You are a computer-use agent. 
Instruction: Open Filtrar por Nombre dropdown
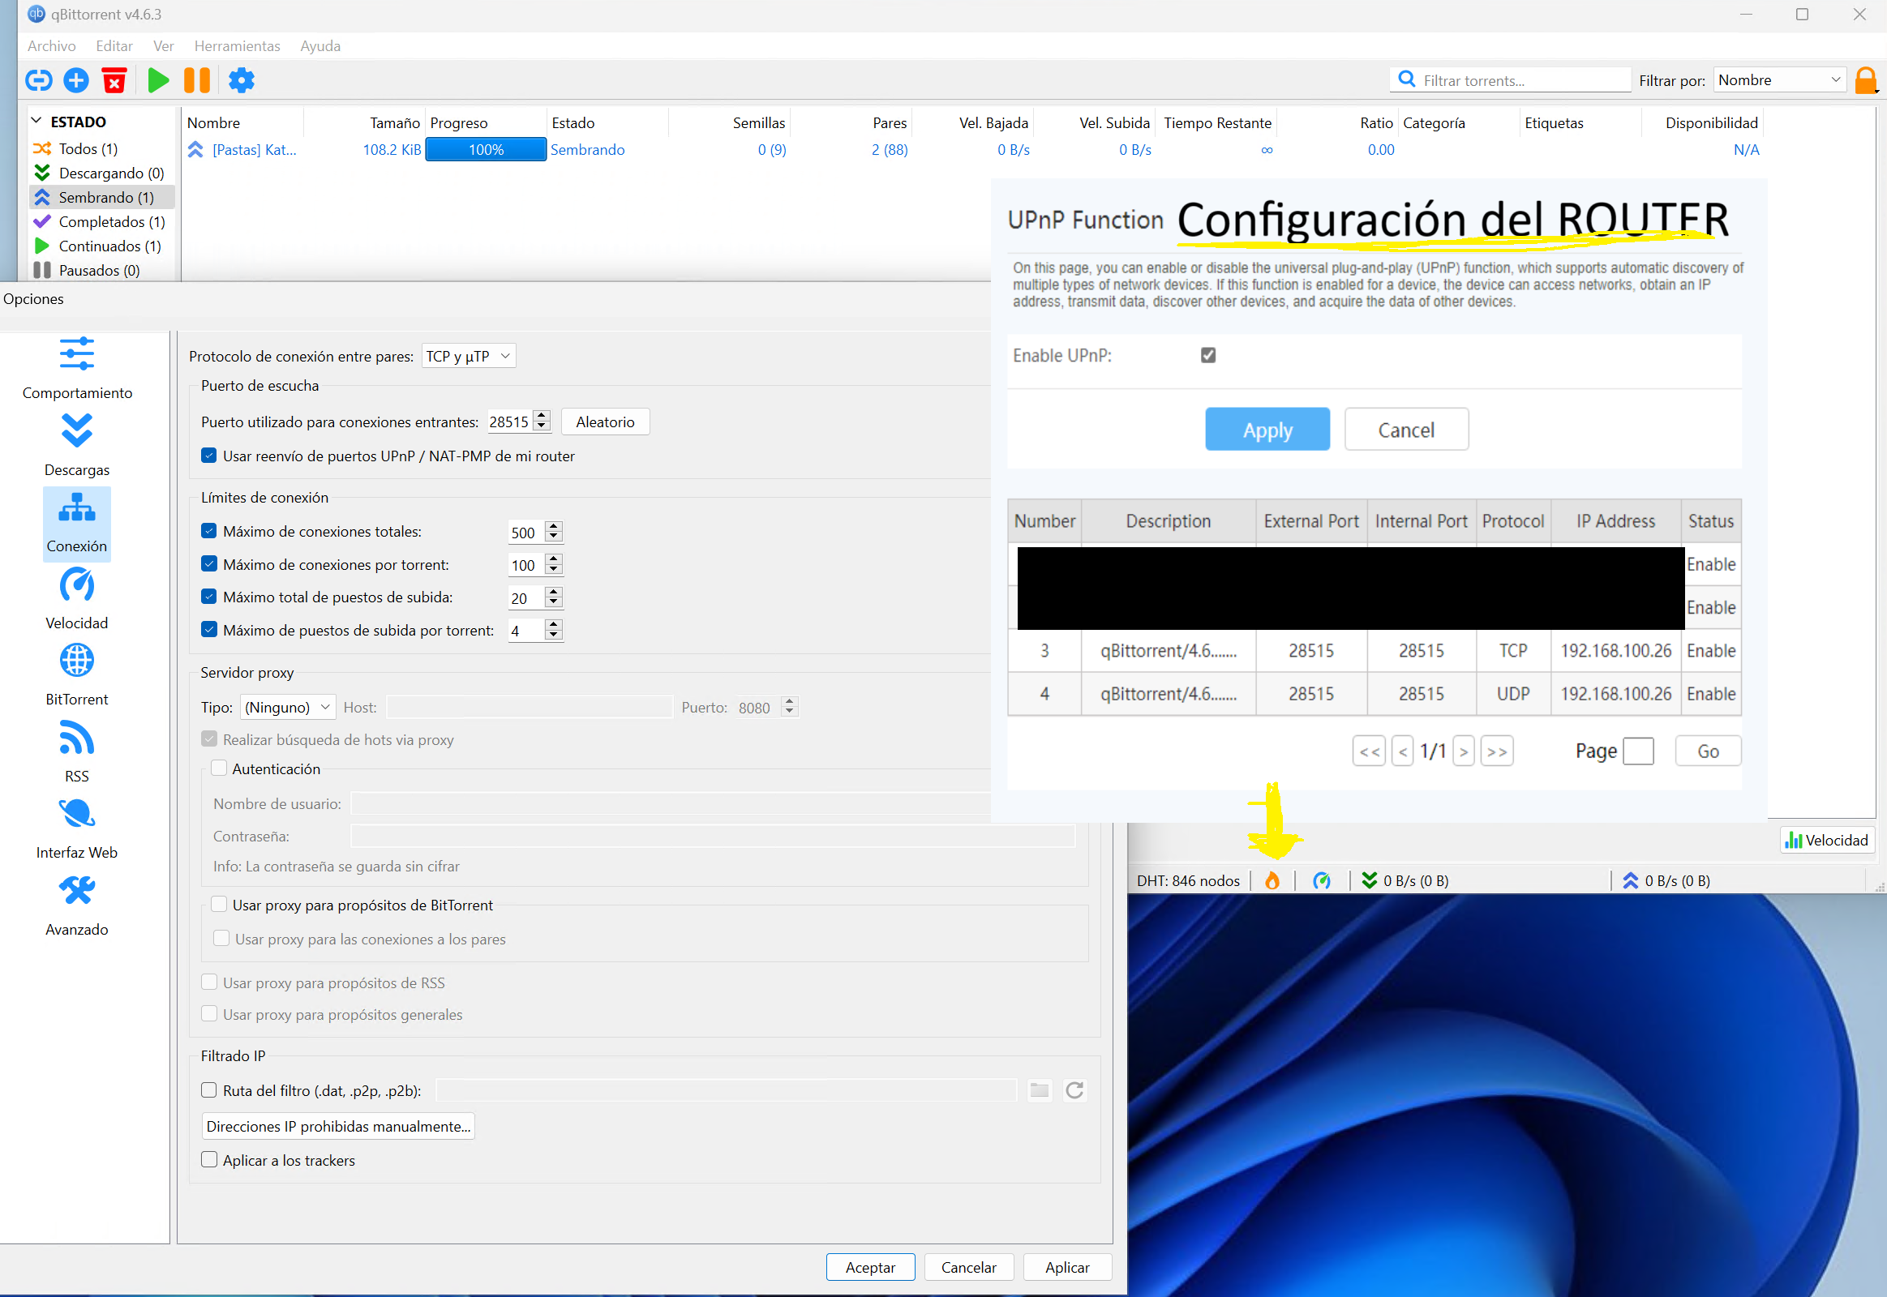(1780, 79)
